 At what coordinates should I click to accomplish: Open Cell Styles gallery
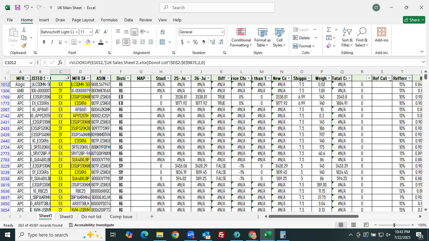point(279,38)
